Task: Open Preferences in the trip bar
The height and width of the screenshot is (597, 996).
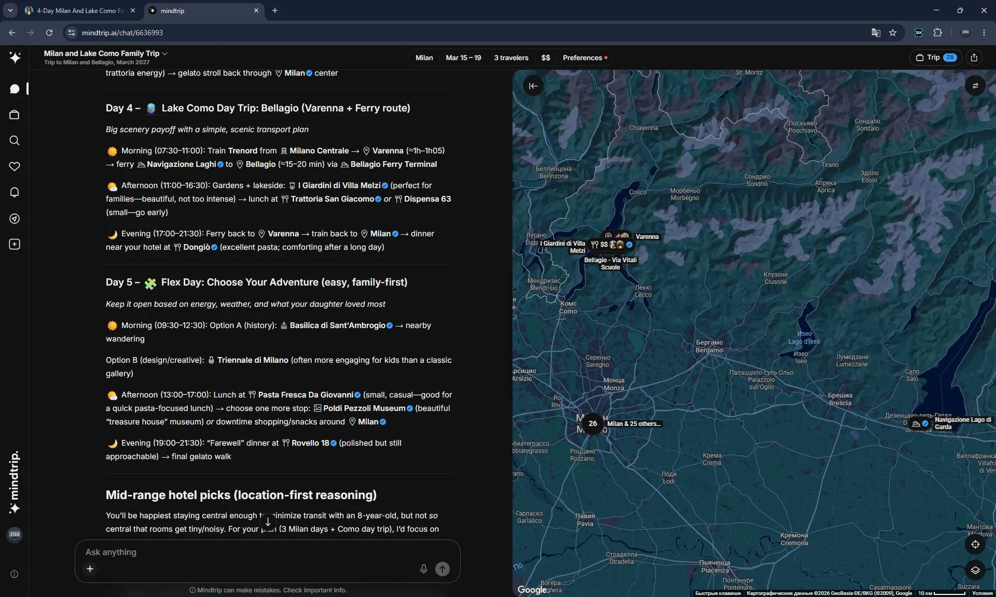Action: click(585, 58)
